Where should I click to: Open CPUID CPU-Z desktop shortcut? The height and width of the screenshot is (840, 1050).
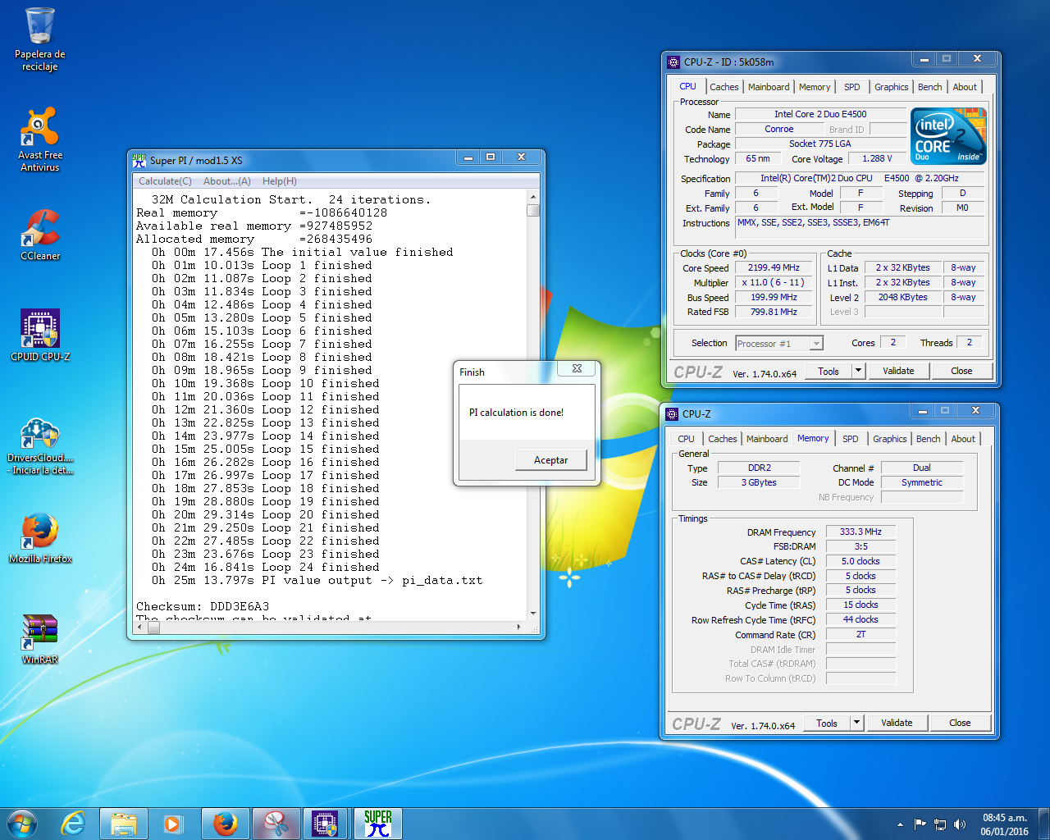pos(39,336)
